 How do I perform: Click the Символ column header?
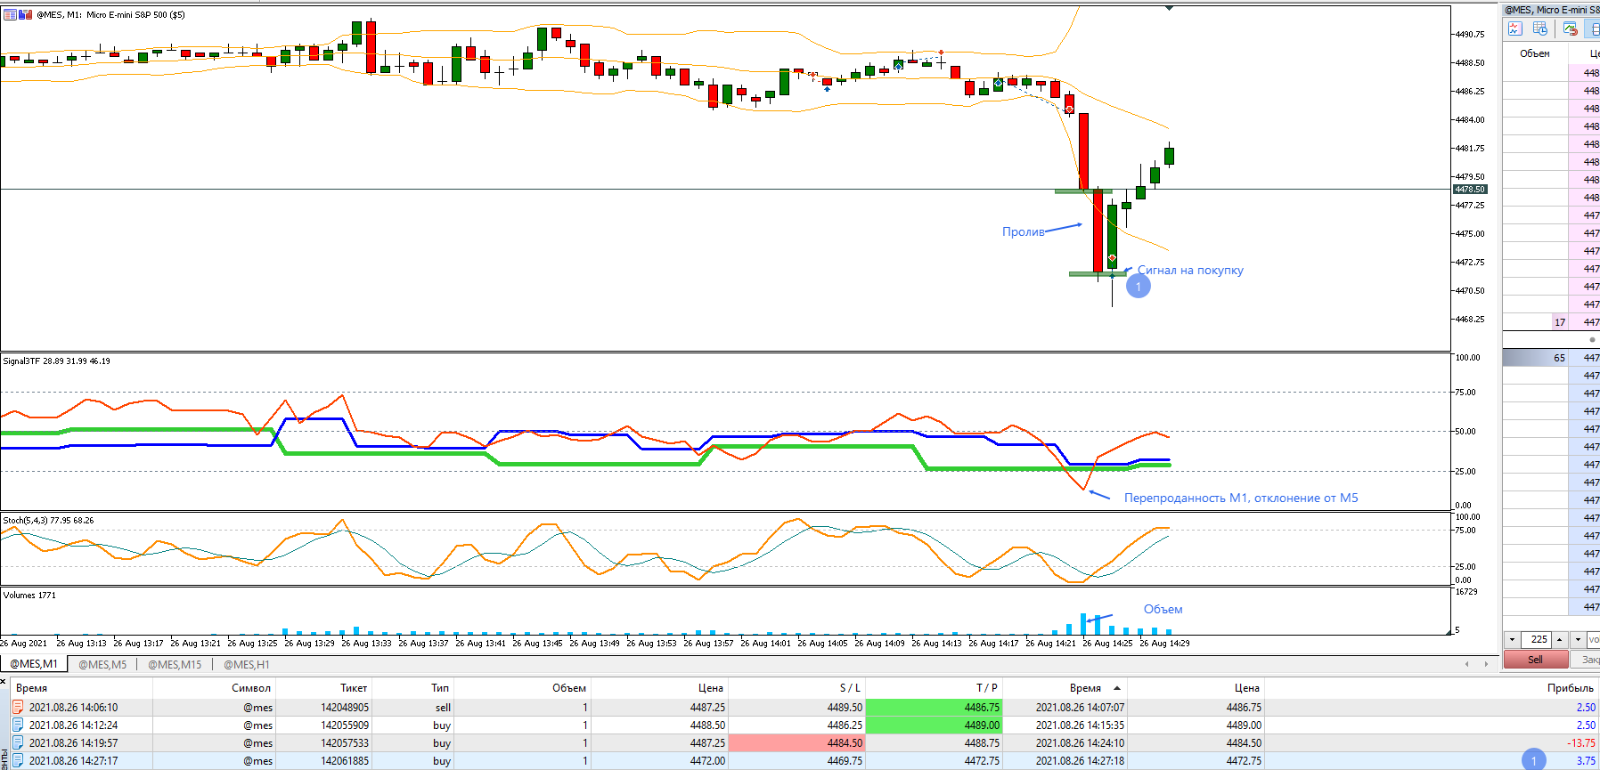(250, 687)
